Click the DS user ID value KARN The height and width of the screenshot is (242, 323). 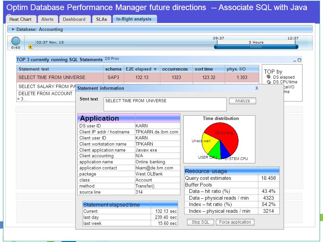[x=142, y=126]
